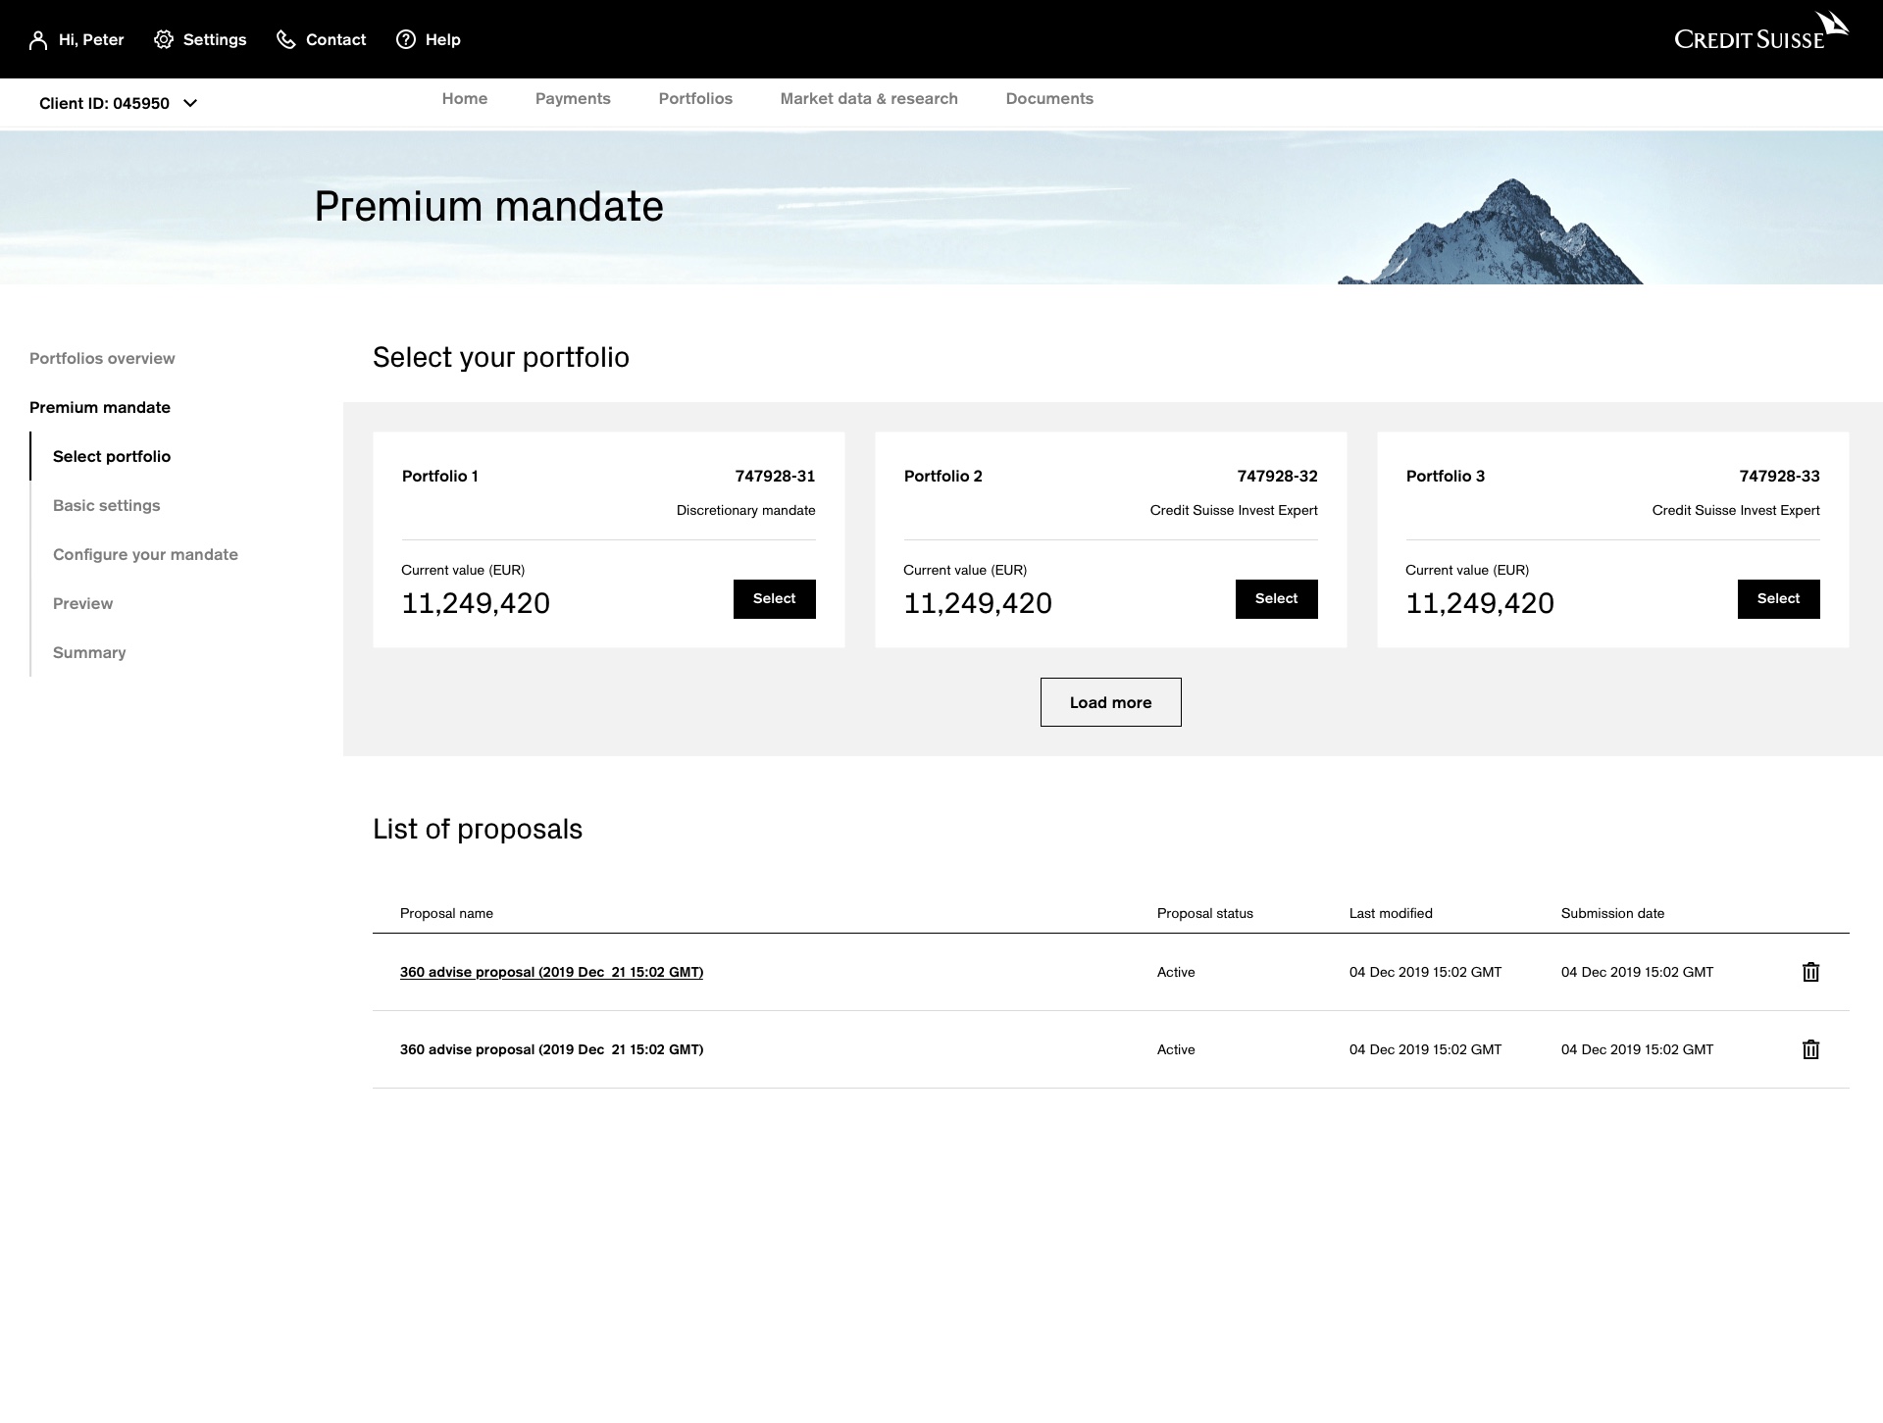1883x1423 pixels.
Task: Click the phone Contact icon
Action: click(x=285, y=39)
